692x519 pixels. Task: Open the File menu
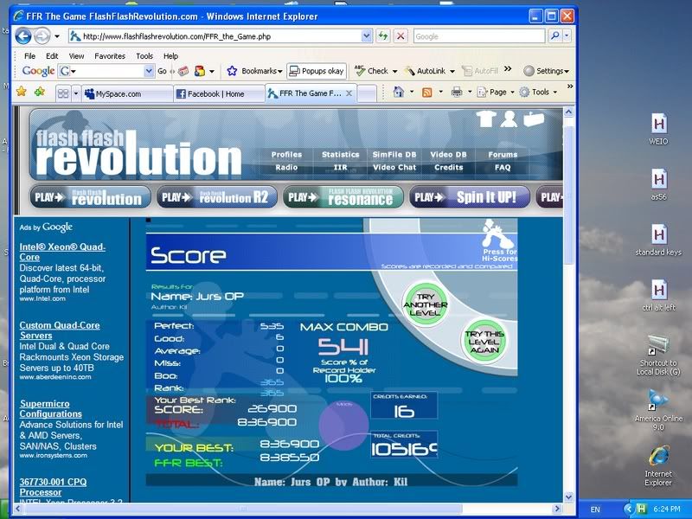[29, 56]
